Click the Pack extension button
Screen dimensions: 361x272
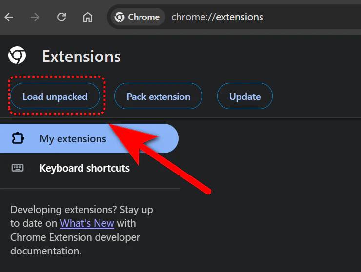click(x=158, y=97)
